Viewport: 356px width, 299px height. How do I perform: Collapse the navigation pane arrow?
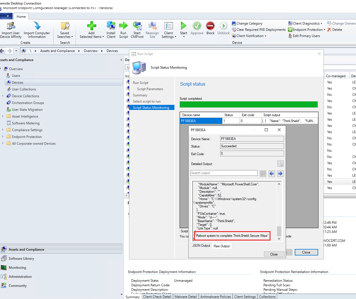121,60
